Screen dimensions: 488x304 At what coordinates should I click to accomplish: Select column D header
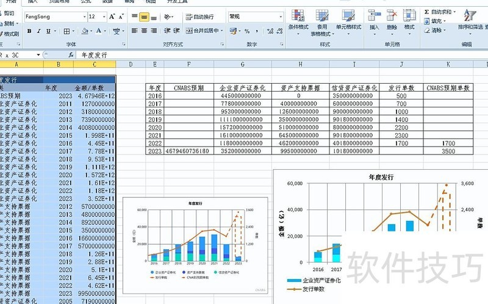pos(131,64)
